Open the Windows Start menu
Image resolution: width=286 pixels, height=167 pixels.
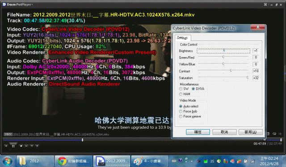[8, 161]
